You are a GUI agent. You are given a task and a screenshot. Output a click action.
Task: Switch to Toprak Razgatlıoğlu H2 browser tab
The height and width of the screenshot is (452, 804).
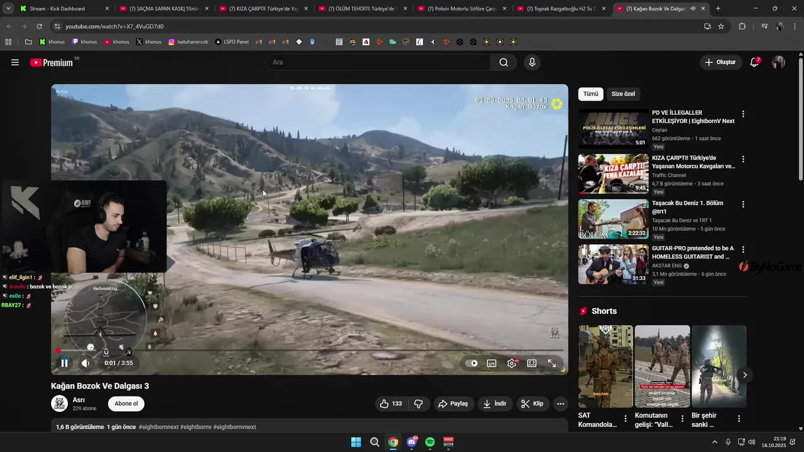coord(562,9)
